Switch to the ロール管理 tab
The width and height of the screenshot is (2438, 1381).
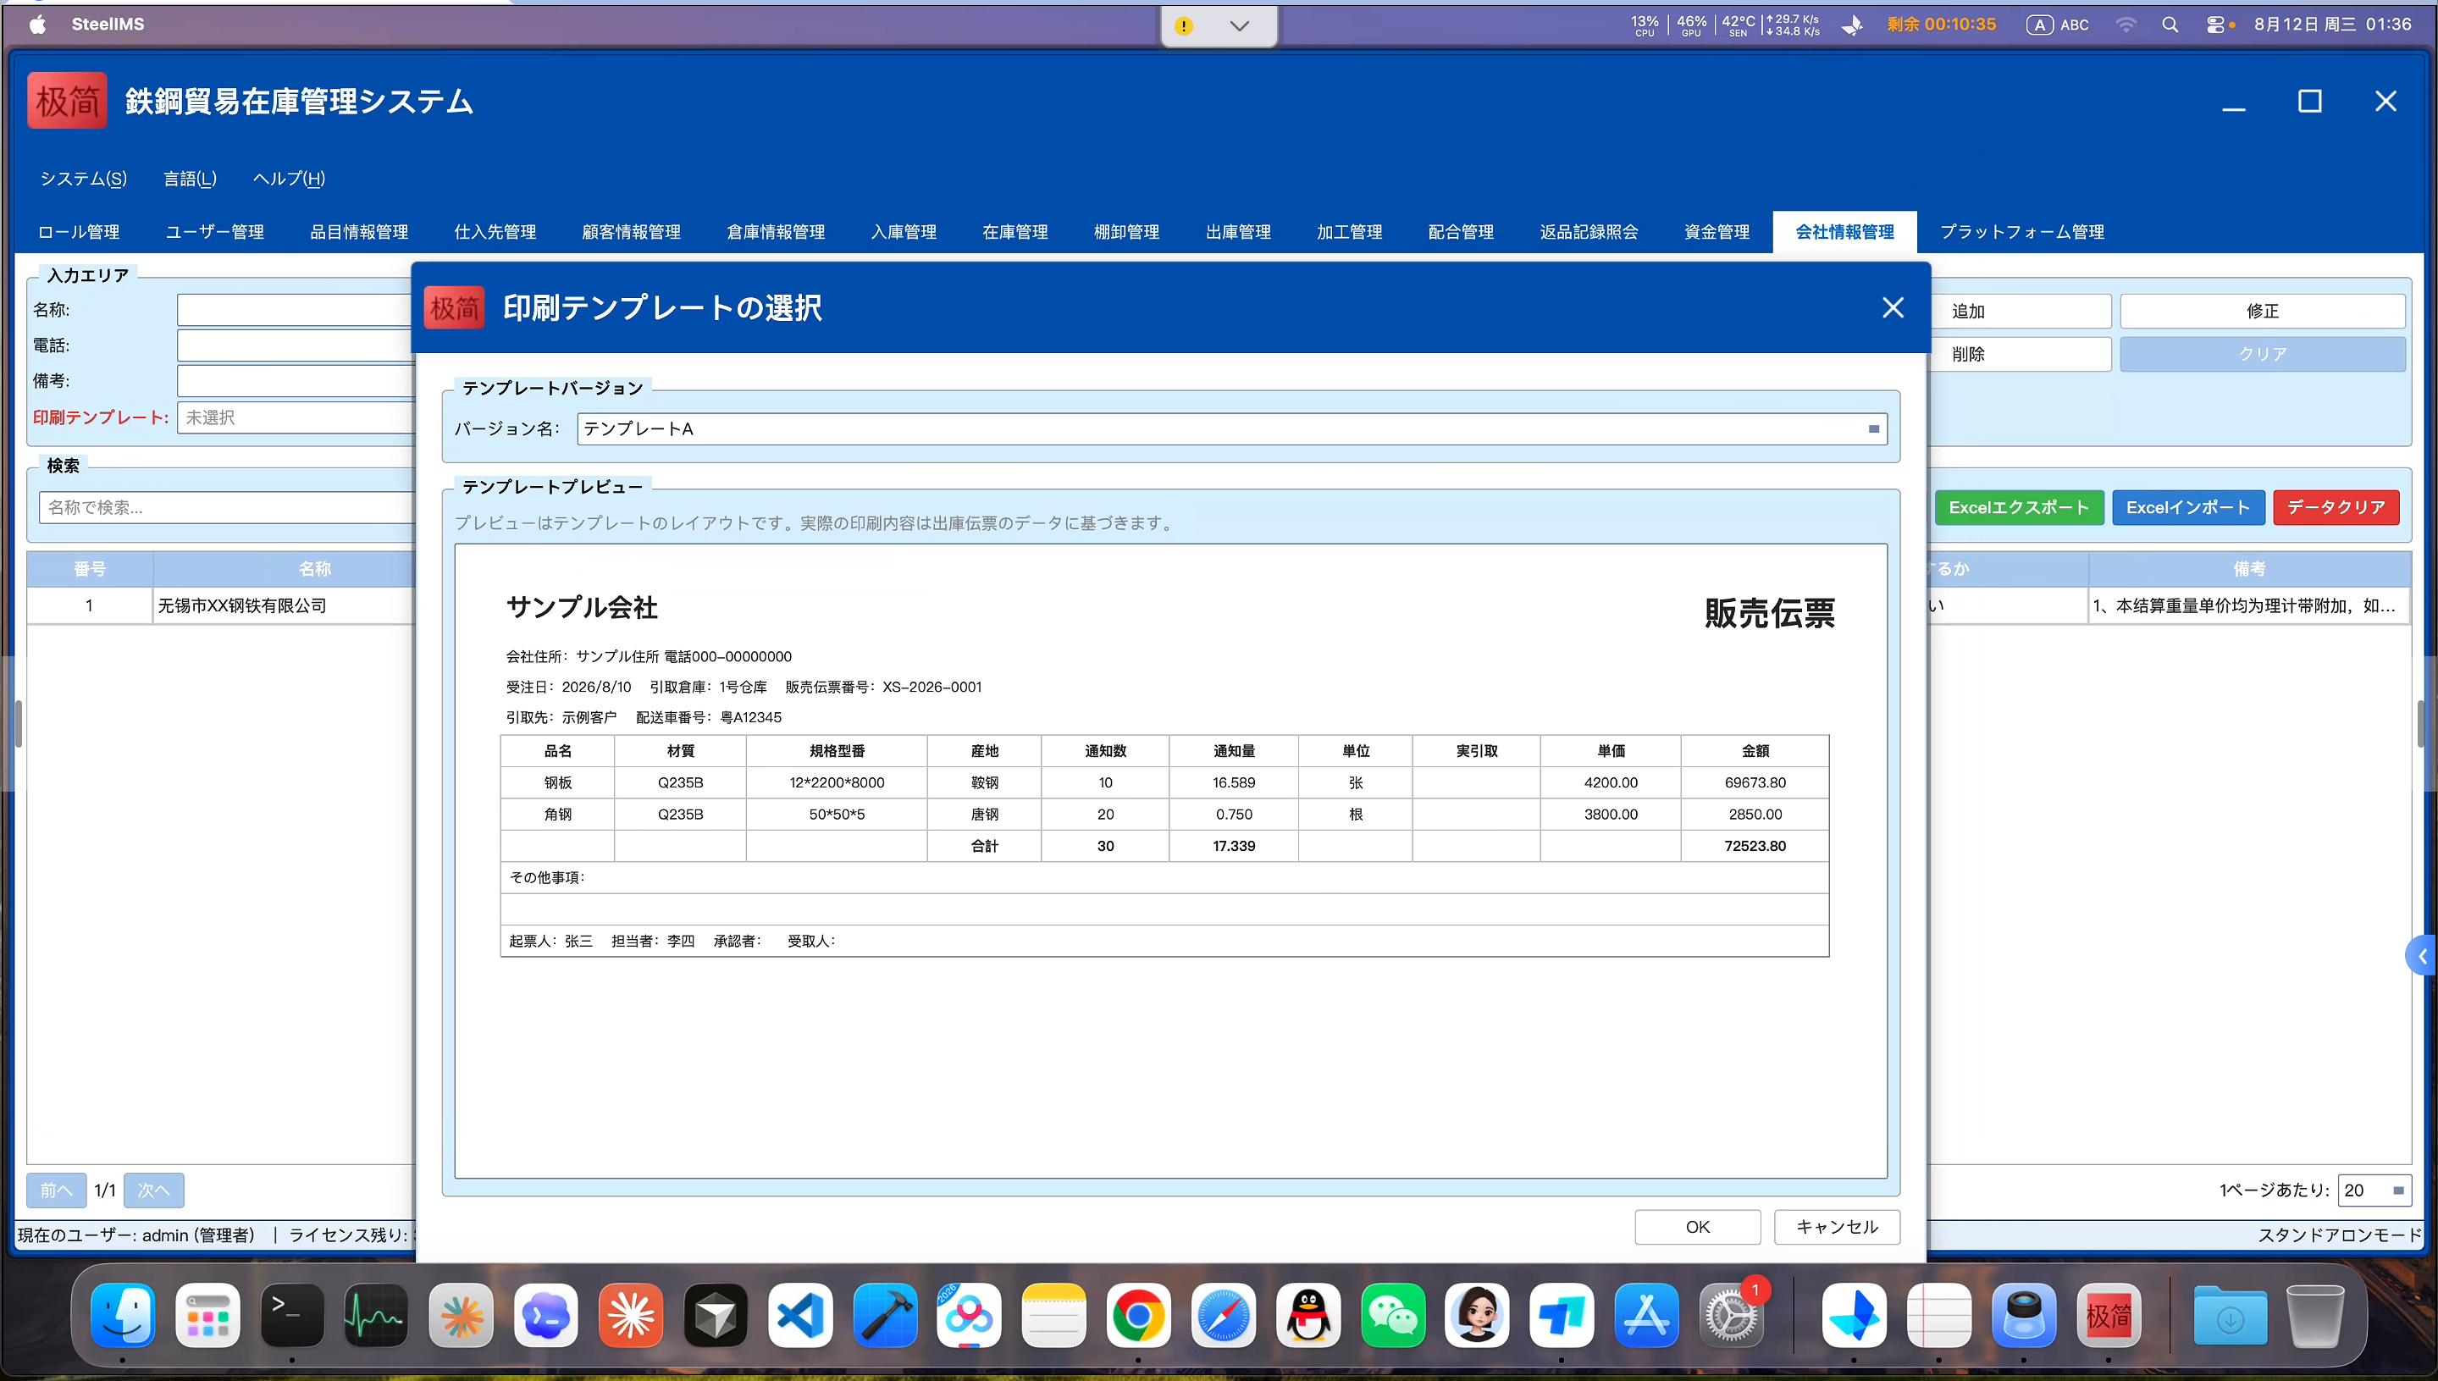click(x=79, y=231)
